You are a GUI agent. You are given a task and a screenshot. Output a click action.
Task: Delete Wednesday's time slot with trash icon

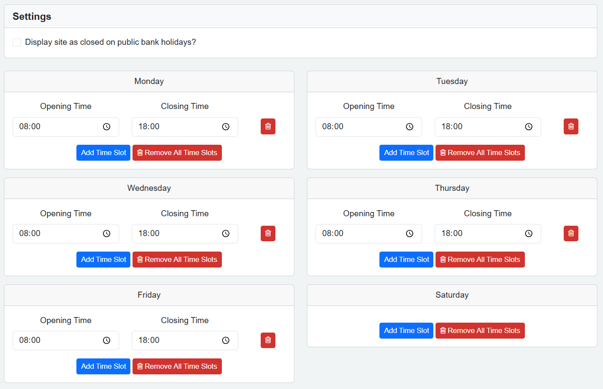268,233
